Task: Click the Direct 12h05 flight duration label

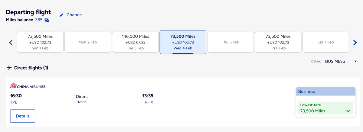Action: tap(82, 99)
